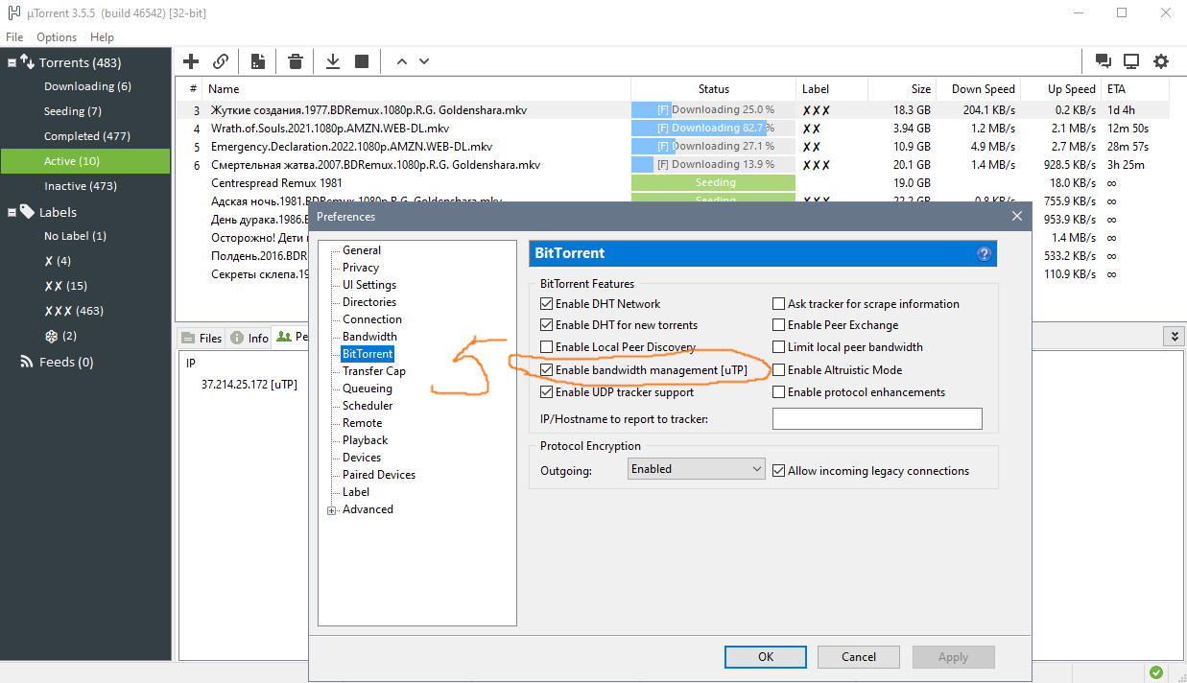Viewport: 1187px width, 683px height.
Task: Click the help question mark in BitTorrent header
Action: tap(984, 254)
